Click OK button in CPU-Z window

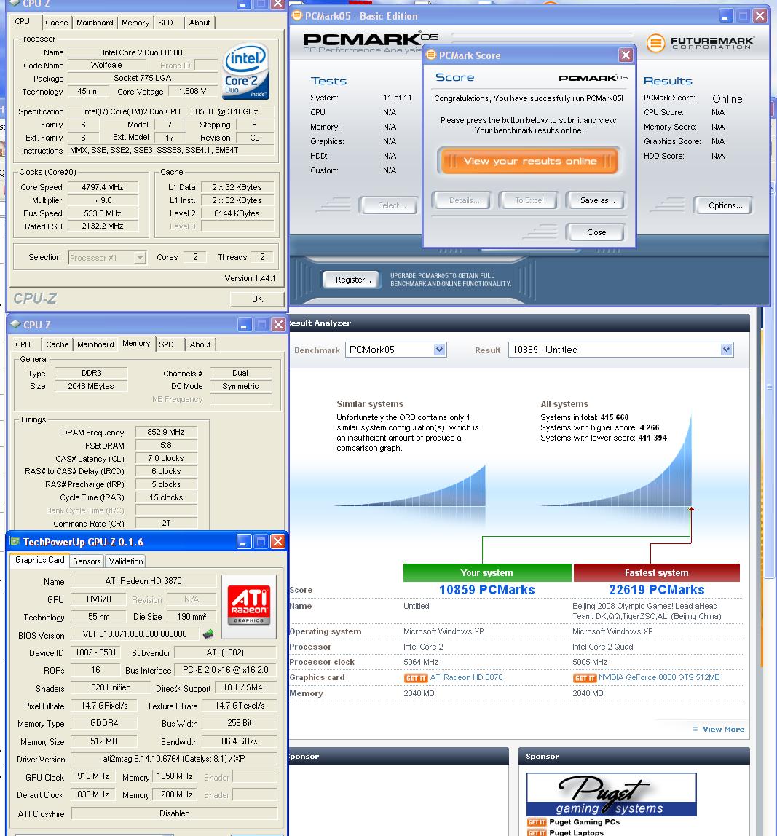(258, 299)
